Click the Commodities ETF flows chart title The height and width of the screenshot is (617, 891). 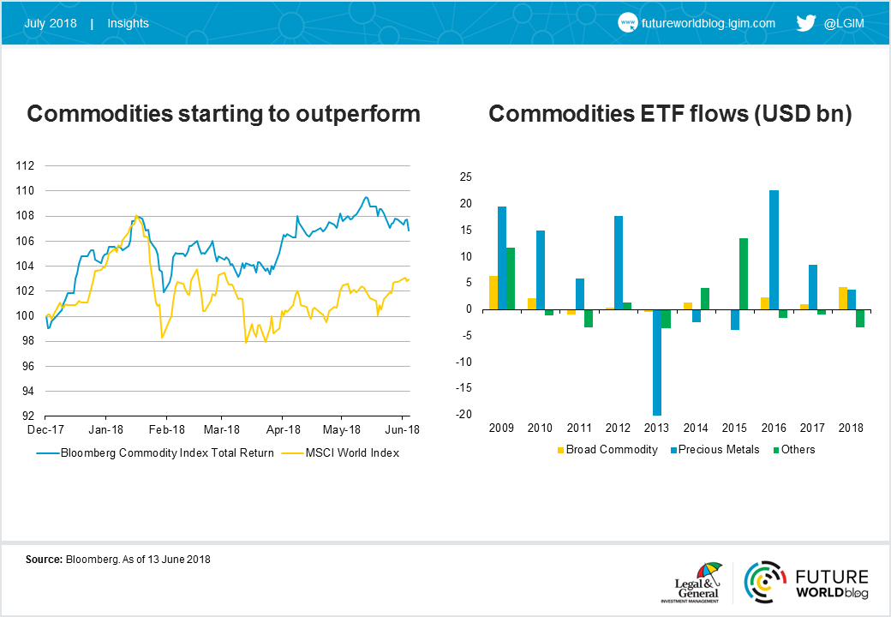point(671,114)
